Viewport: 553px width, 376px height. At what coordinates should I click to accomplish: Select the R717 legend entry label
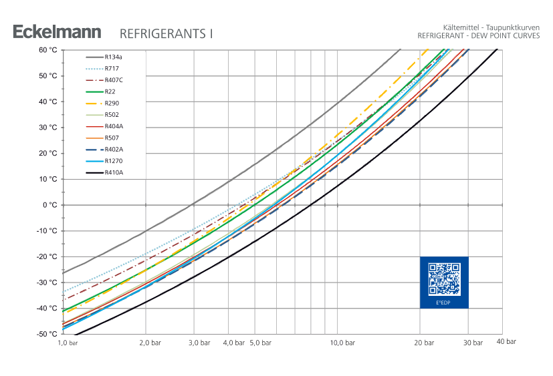(x=113, y=68)
